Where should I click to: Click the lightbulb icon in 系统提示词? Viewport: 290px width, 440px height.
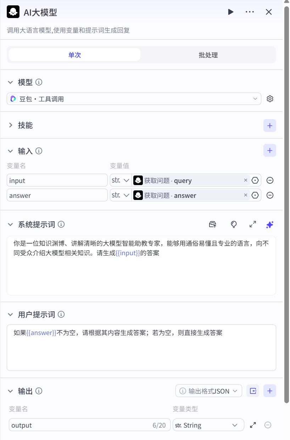click(x=233, y=224)
